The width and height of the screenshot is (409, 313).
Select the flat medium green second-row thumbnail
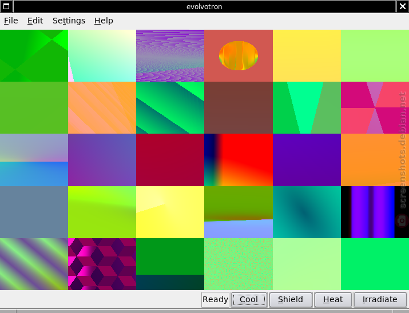[34, 107]
